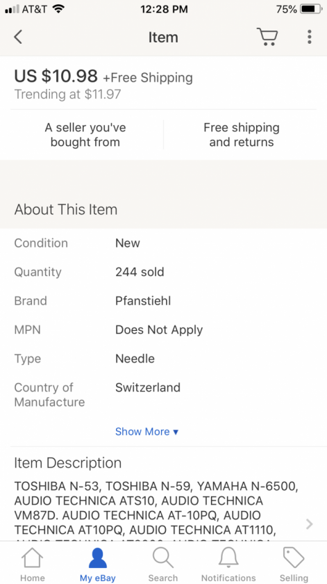327x584 pixels.
Task: Tap 'Free shipping and returns' info
Action: (x=242, y=135)
